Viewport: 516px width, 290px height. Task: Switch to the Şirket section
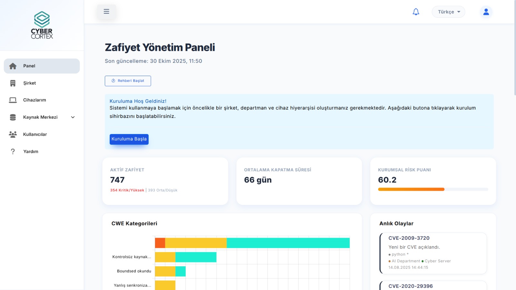tap(29, 83)
